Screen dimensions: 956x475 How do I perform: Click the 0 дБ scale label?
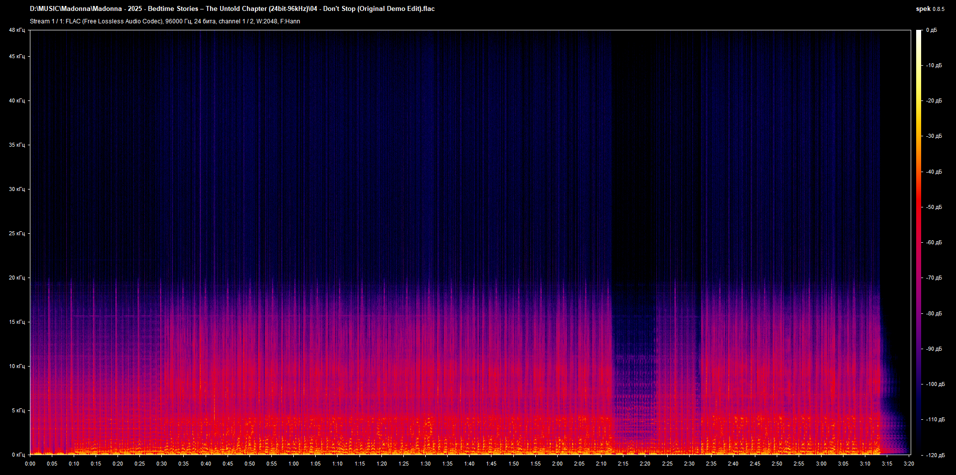pyautogui.click(x=932, y=30)
